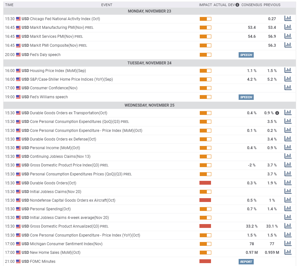
Task: Open the REPORT badge for FOMC Minutes
Action: click(246, 262)
